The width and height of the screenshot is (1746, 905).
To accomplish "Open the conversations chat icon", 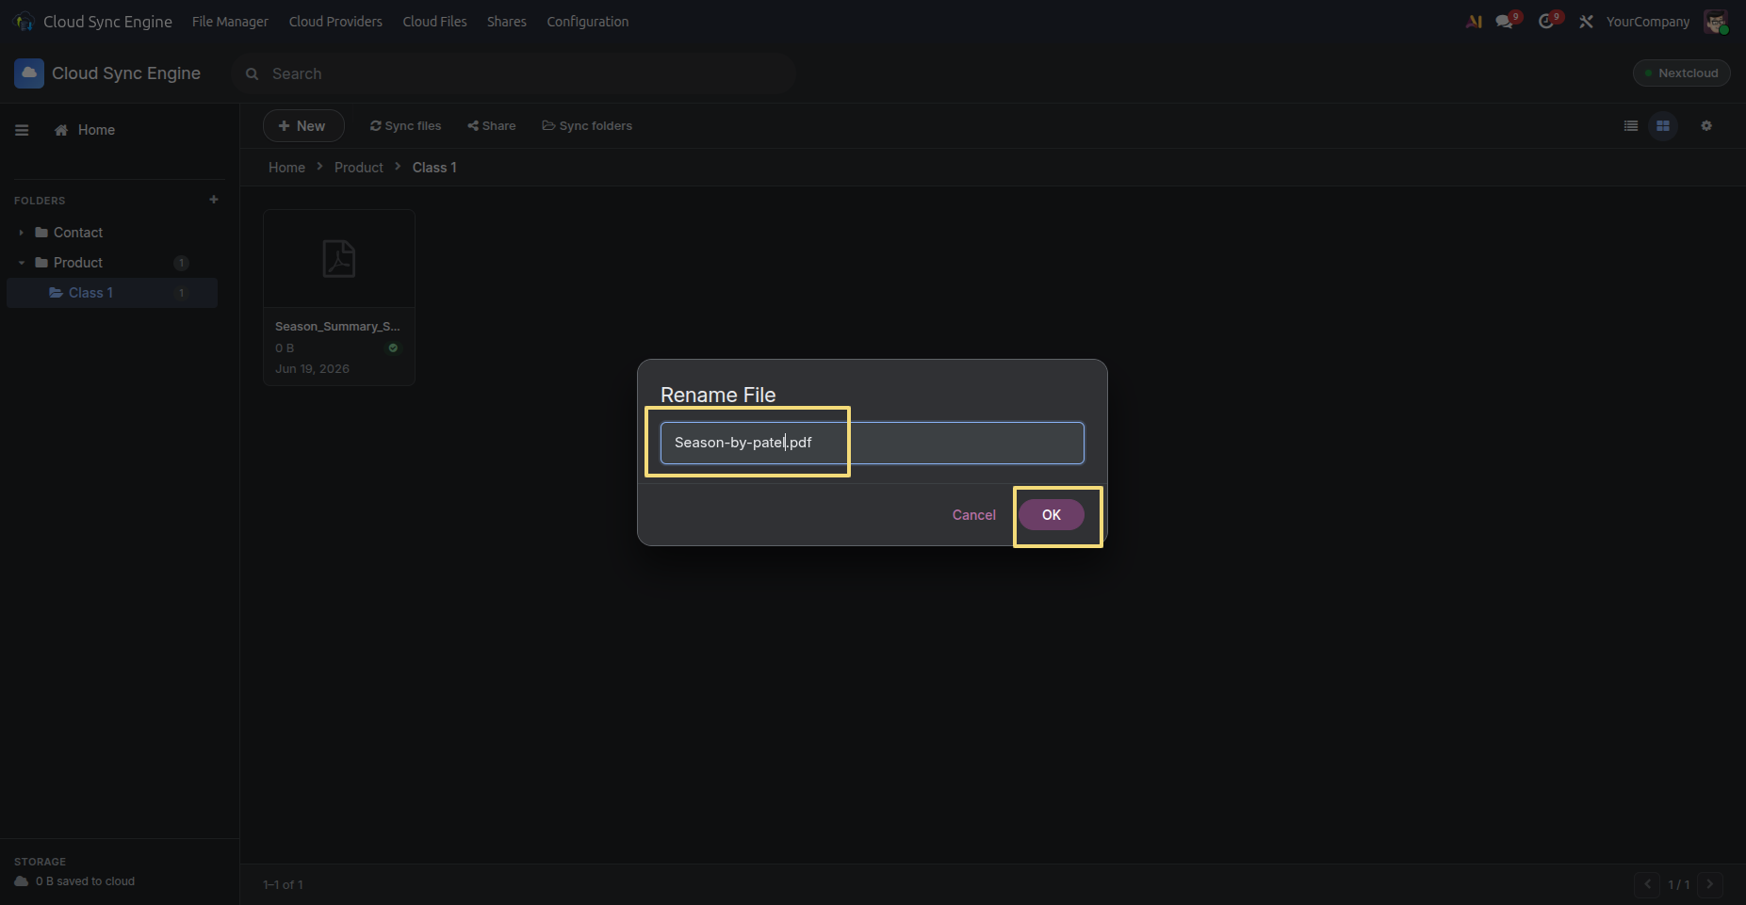I will pyautogui.click(x=1506, y=22).
